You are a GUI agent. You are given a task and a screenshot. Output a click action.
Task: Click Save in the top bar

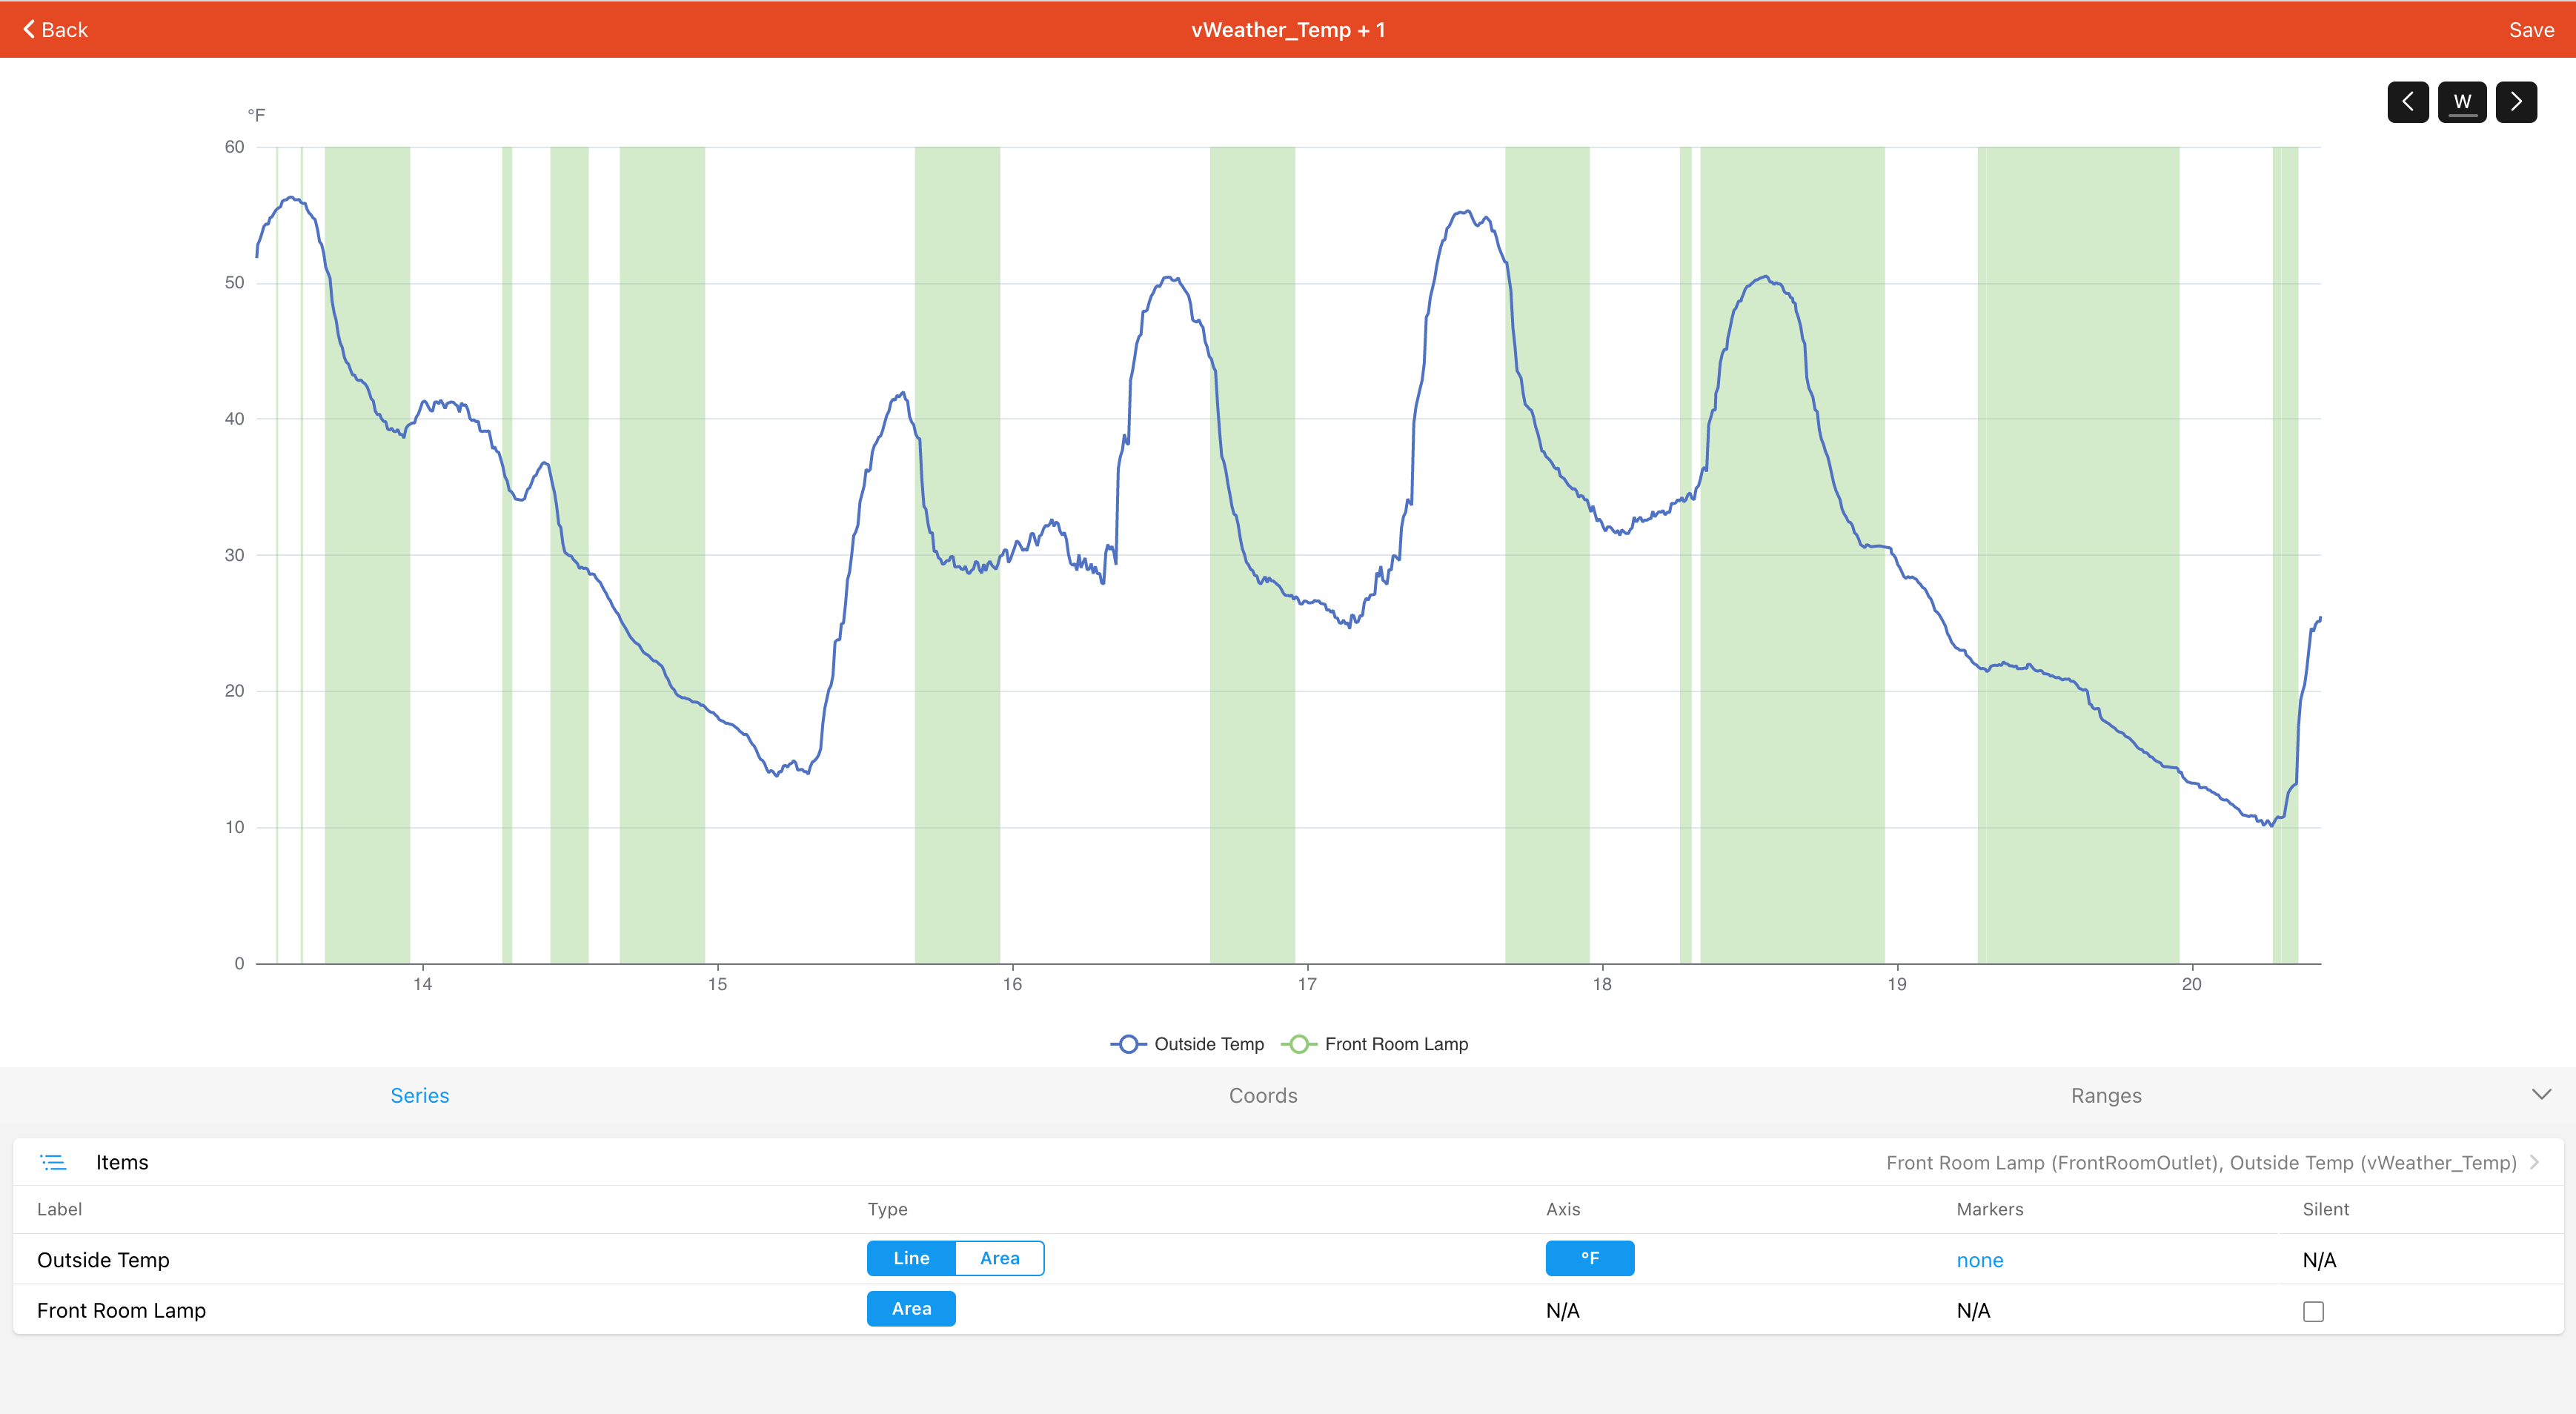point(2530,30)
